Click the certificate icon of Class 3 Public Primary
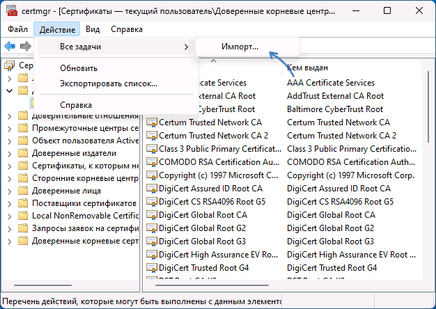This screenshot has height=309, width=436. pos(152,149)
